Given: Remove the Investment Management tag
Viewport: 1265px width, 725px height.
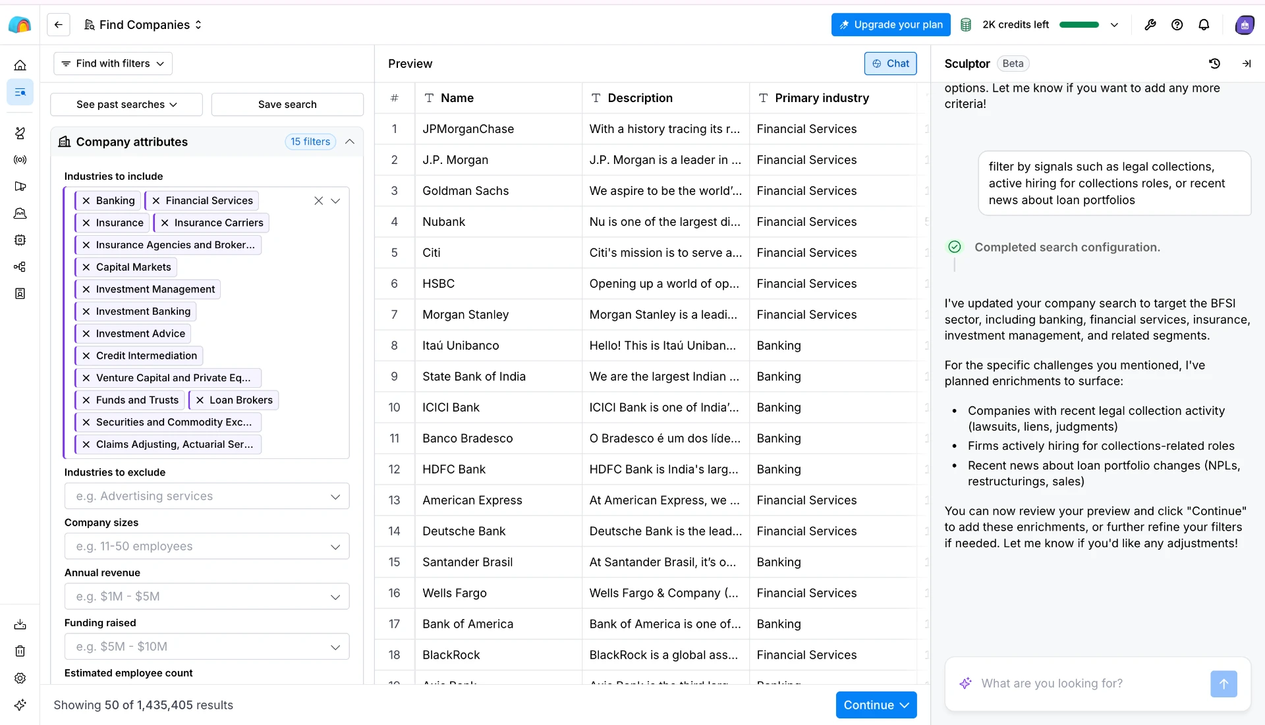Looking at the screenshot, I should click(x=86, y=290).
